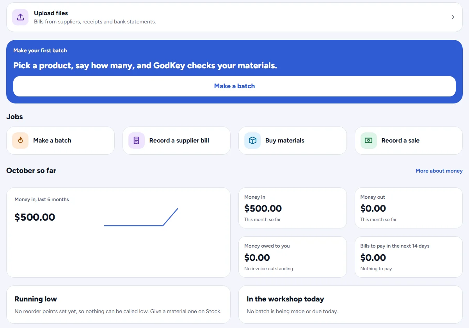Click 'Make your first batch' banner label
Screen dimensions: 469x328
pos(40,51)
